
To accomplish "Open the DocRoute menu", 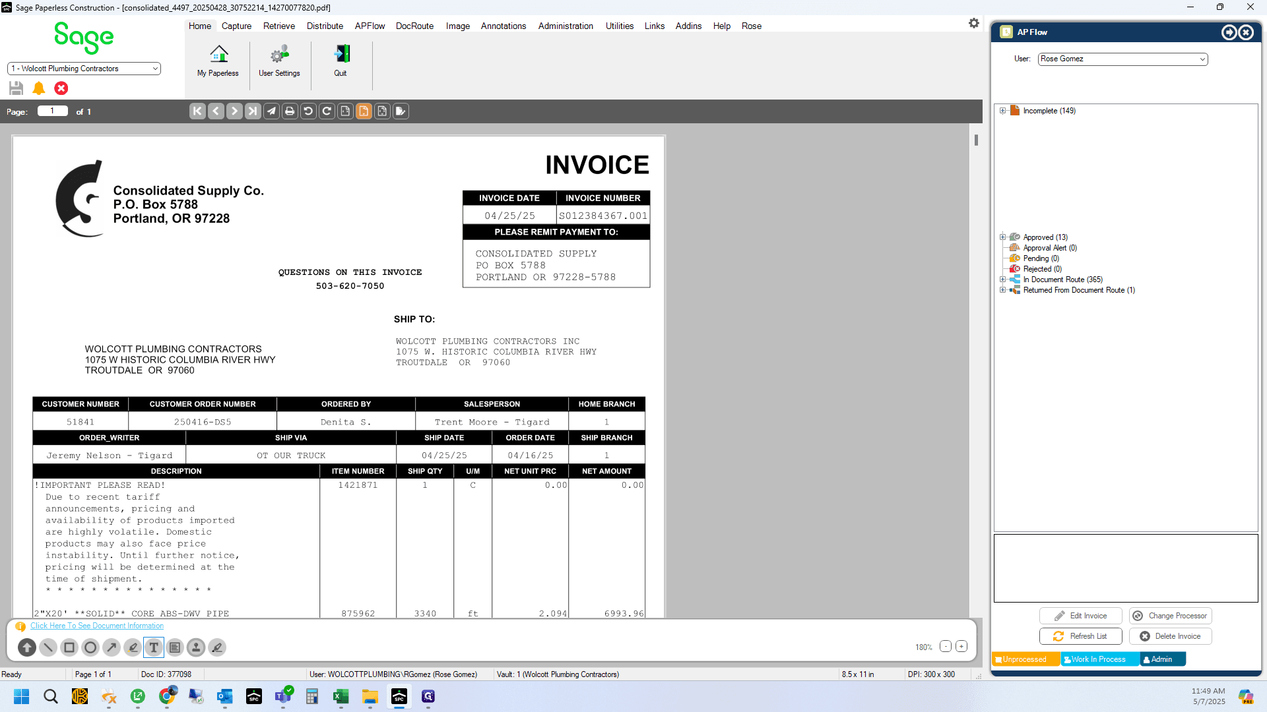I will pos(414,26).
